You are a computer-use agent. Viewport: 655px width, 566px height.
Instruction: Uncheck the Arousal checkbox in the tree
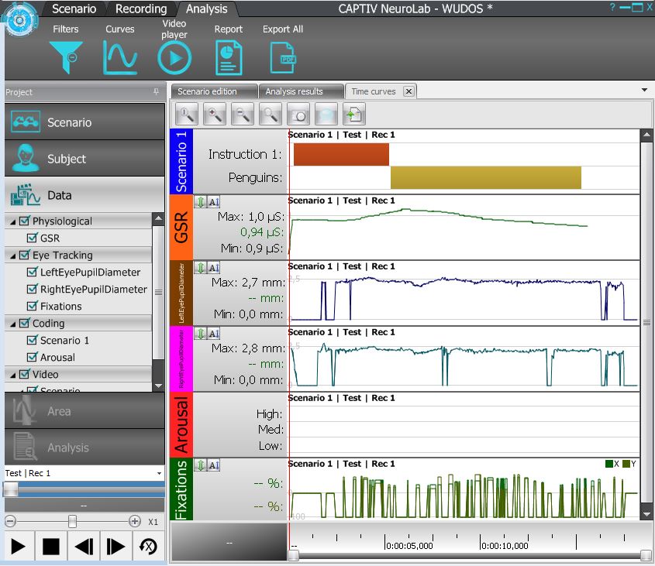[32, 357]
